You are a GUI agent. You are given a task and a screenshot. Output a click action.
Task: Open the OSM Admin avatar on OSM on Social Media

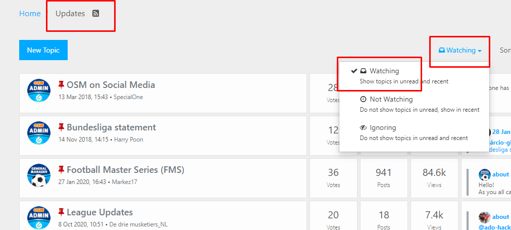[39, 90]
